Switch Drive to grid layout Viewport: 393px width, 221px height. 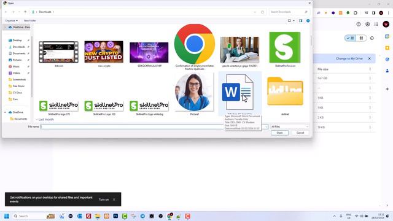pos(361,38)
